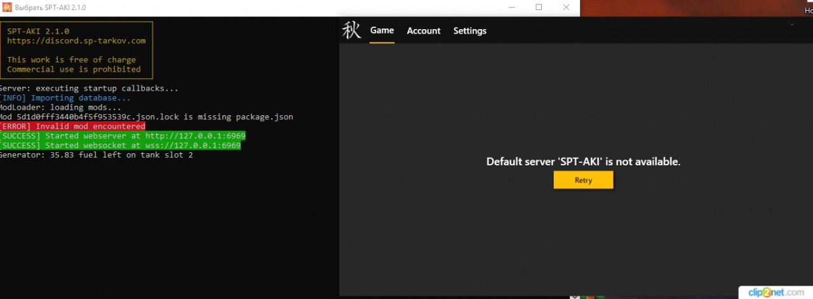Click the discord.sp-tarkov.com URL in console
Image resolution: width=813 pixels, height=299 pixels.
point(76,41)
